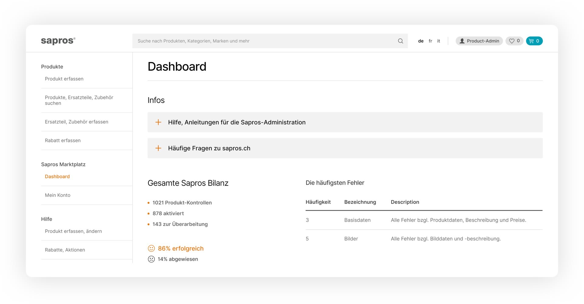Open Rabatte, Aktionen help link
Screen dimensions: 584x304
65,250
